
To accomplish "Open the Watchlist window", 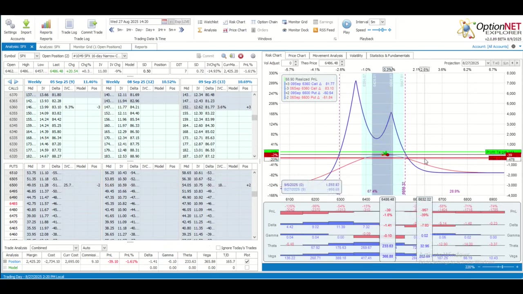I will pyautogui.click(x=208, y=22).
